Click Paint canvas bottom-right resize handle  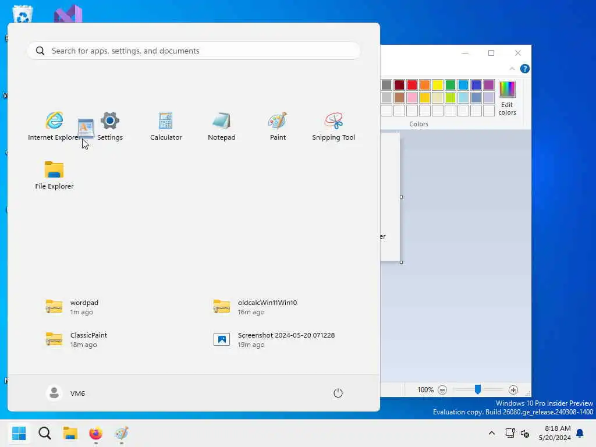(402, 262)
